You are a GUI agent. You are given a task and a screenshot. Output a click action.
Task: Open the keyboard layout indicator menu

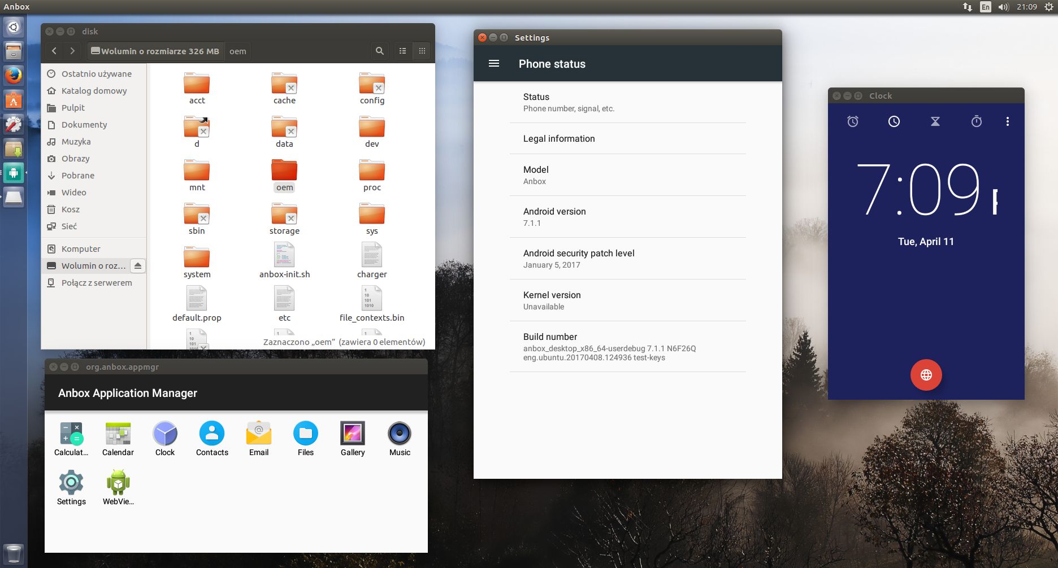pos(984,7)
